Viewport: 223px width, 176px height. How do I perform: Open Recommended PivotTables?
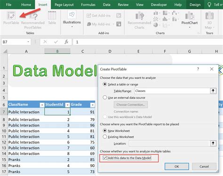point(33,17)
